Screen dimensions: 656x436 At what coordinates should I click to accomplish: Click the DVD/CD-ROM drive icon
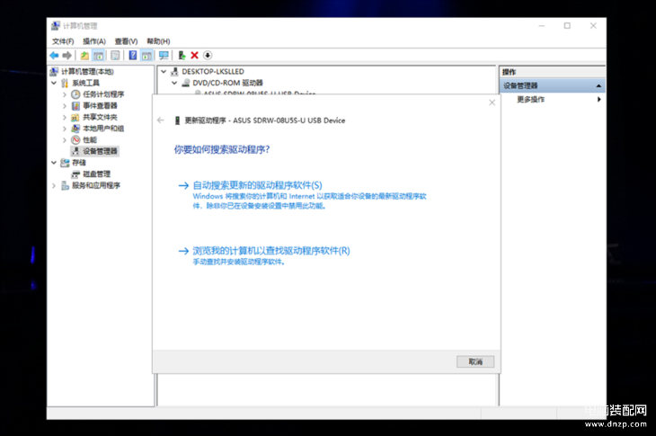(186, 83)
